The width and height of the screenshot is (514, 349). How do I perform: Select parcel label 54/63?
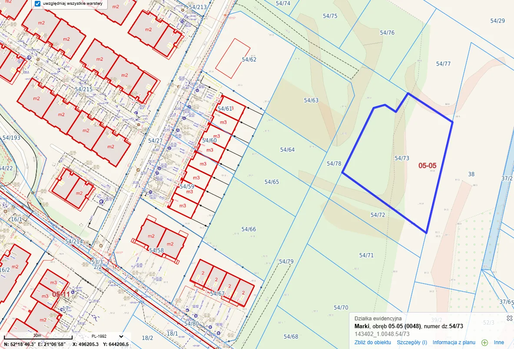pyautogui.click(x=311, y=101)
